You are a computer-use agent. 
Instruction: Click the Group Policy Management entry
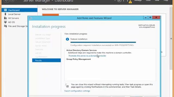[x=79, y=59]
